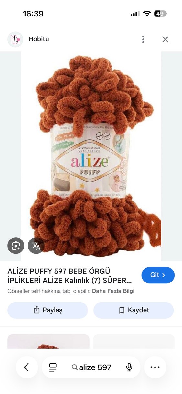Open the three-dot options menu beside Hobitu
This screenshot has height=394, width=182.
(x=143, y=39)
